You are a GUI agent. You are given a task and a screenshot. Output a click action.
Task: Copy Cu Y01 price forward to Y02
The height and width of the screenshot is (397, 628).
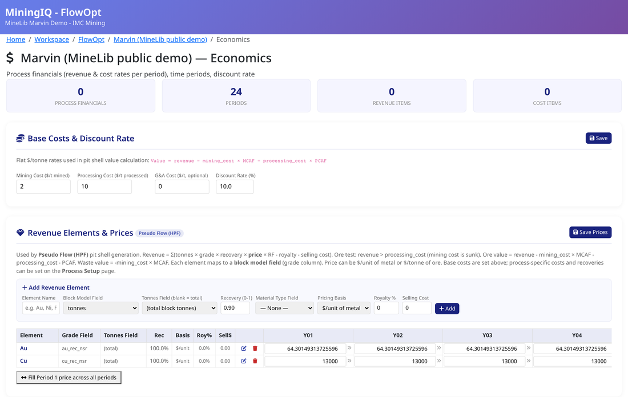coord(349,360)
